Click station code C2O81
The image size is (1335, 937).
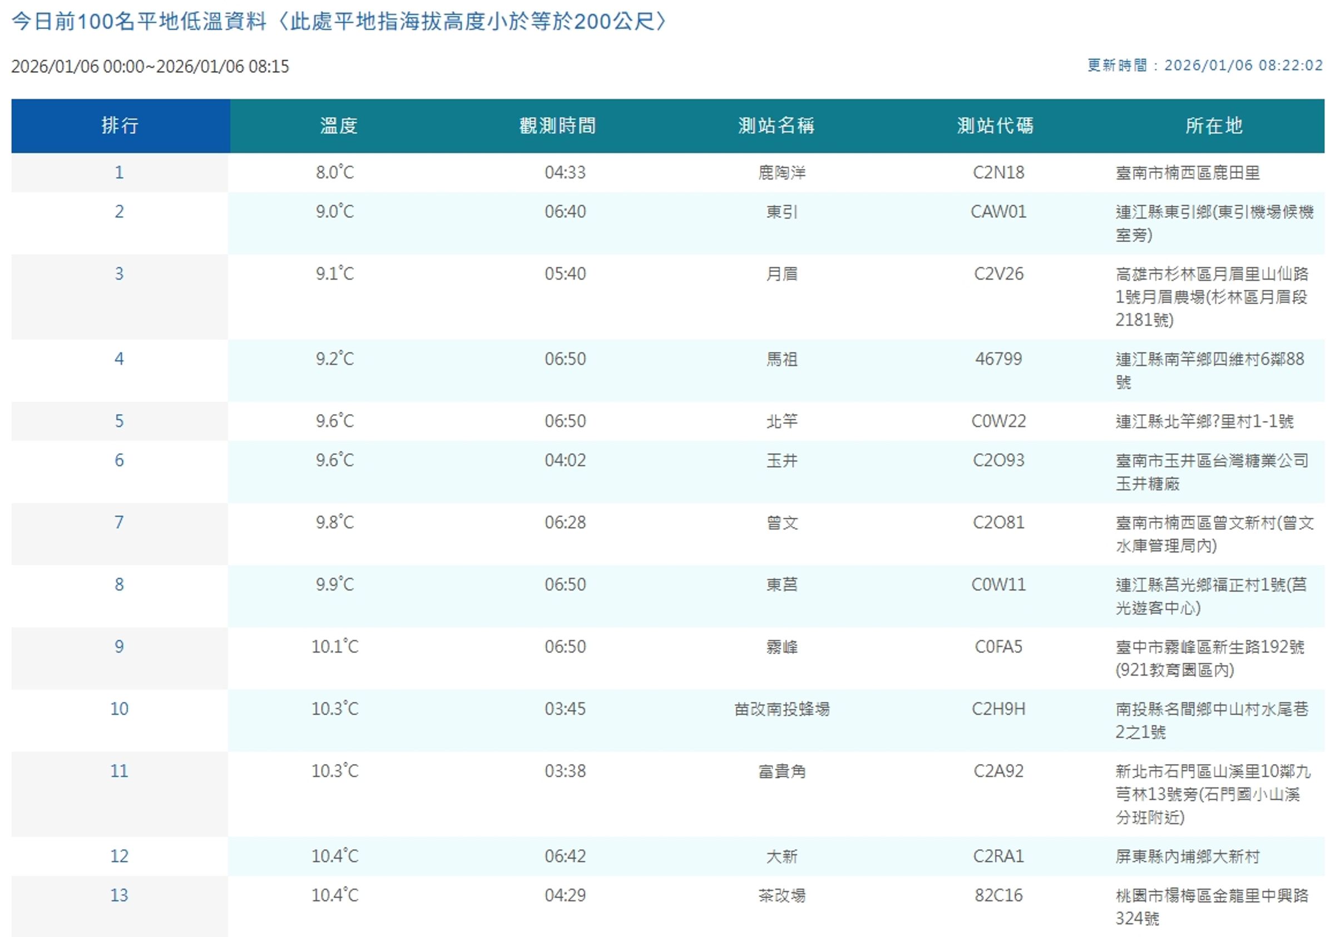[998, 523]
